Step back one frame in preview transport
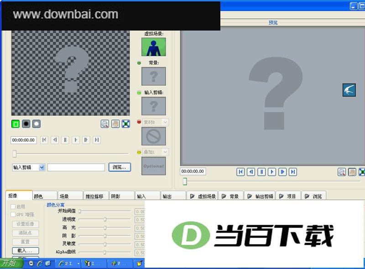Viewport: 365px width, 269px height. [251, 172]
